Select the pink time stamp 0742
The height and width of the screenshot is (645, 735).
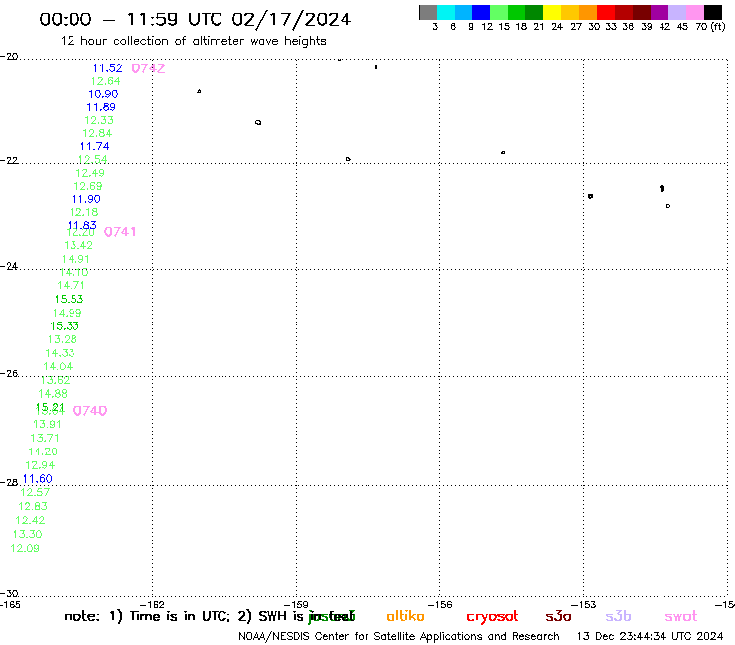pyautogui.click(x=148, y=68)
